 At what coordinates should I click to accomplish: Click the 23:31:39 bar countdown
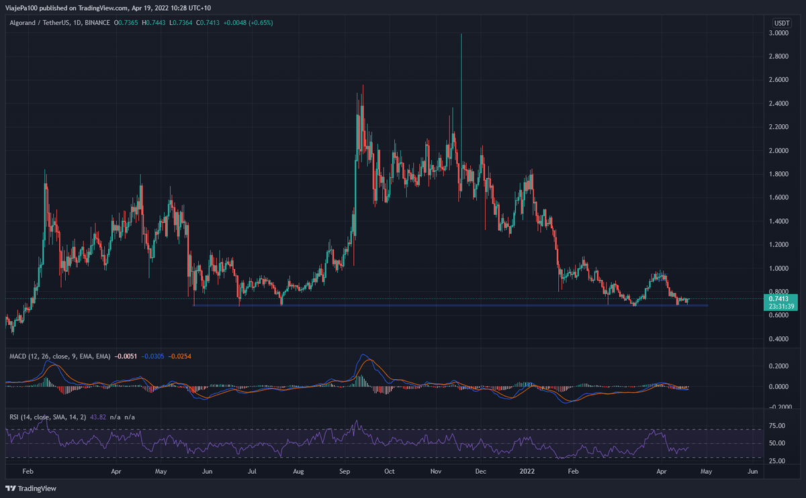780,306
